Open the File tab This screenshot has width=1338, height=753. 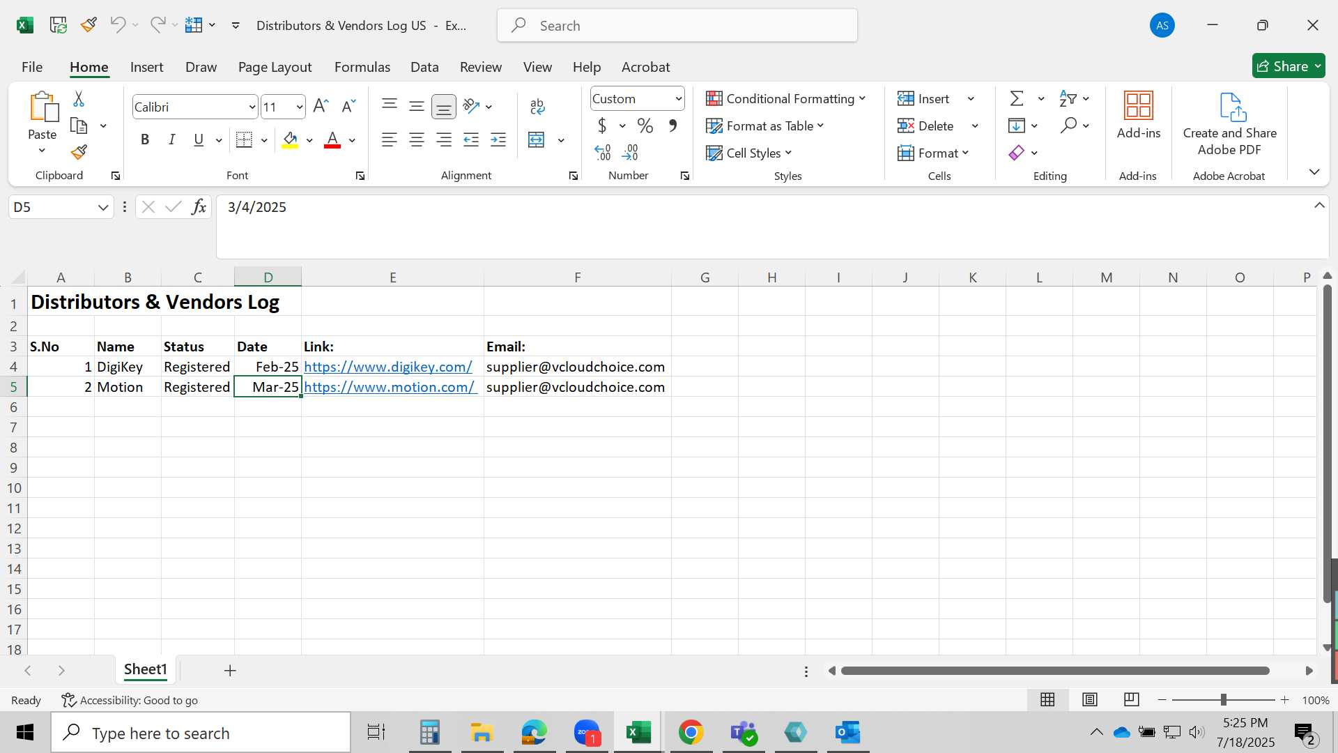[32, 67]
